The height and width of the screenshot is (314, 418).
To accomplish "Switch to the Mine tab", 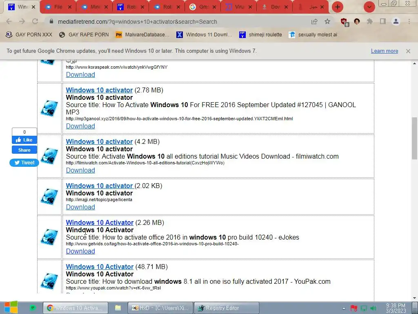I will coord(95,7).
